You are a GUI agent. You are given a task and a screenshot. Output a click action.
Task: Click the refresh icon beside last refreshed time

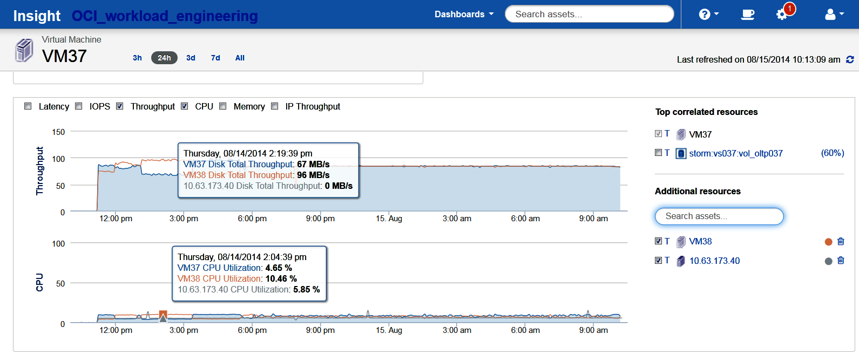[850, 59]
